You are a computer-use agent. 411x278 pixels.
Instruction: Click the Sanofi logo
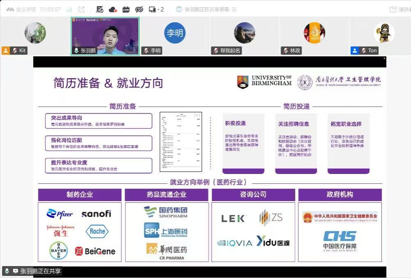click(x=96, y=214)
